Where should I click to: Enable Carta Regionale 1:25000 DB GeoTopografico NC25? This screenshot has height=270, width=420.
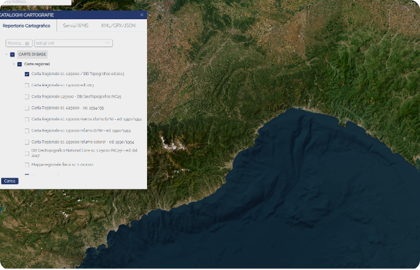pos(27,97)
